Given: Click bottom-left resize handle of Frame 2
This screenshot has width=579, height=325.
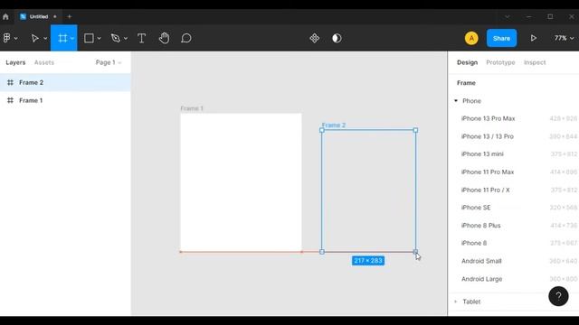Looking at the screenshot, I should pos(322,252).
